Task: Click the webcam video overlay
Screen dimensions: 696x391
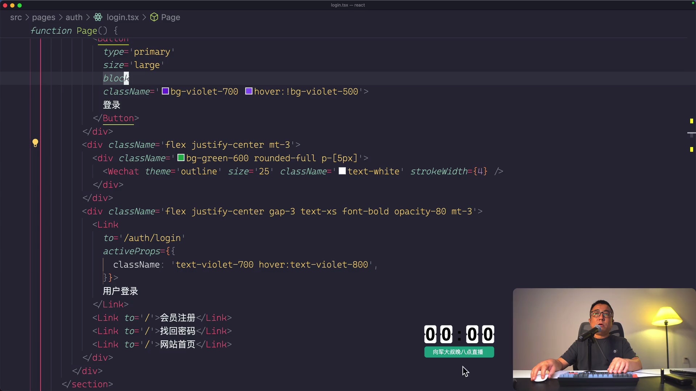Action: tap(604, 339)
